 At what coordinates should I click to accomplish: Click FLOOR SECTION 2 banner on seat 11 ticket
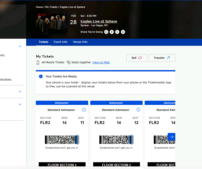coord(62,165)
